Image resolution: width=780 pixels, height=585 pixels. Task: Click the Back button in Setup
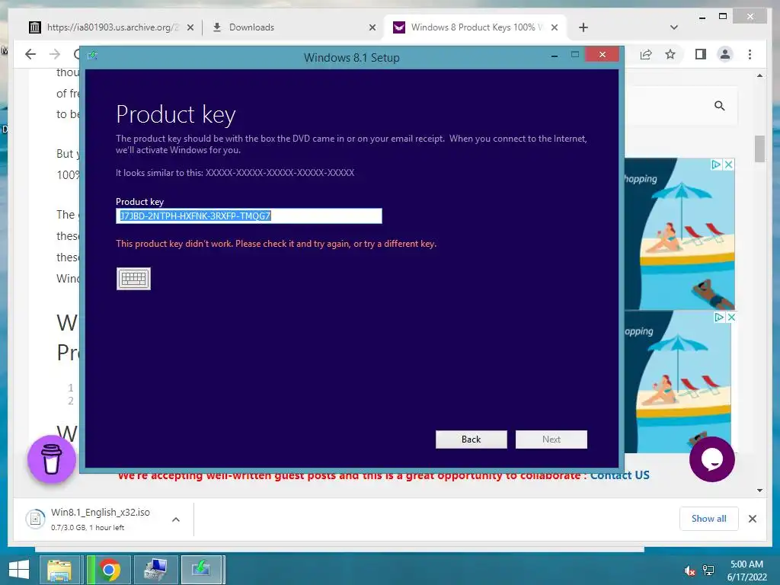[471, 440]
